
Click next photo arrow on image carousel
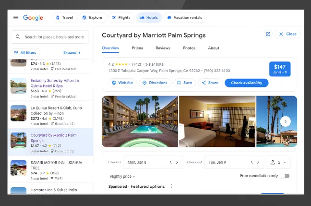(285, 121)
